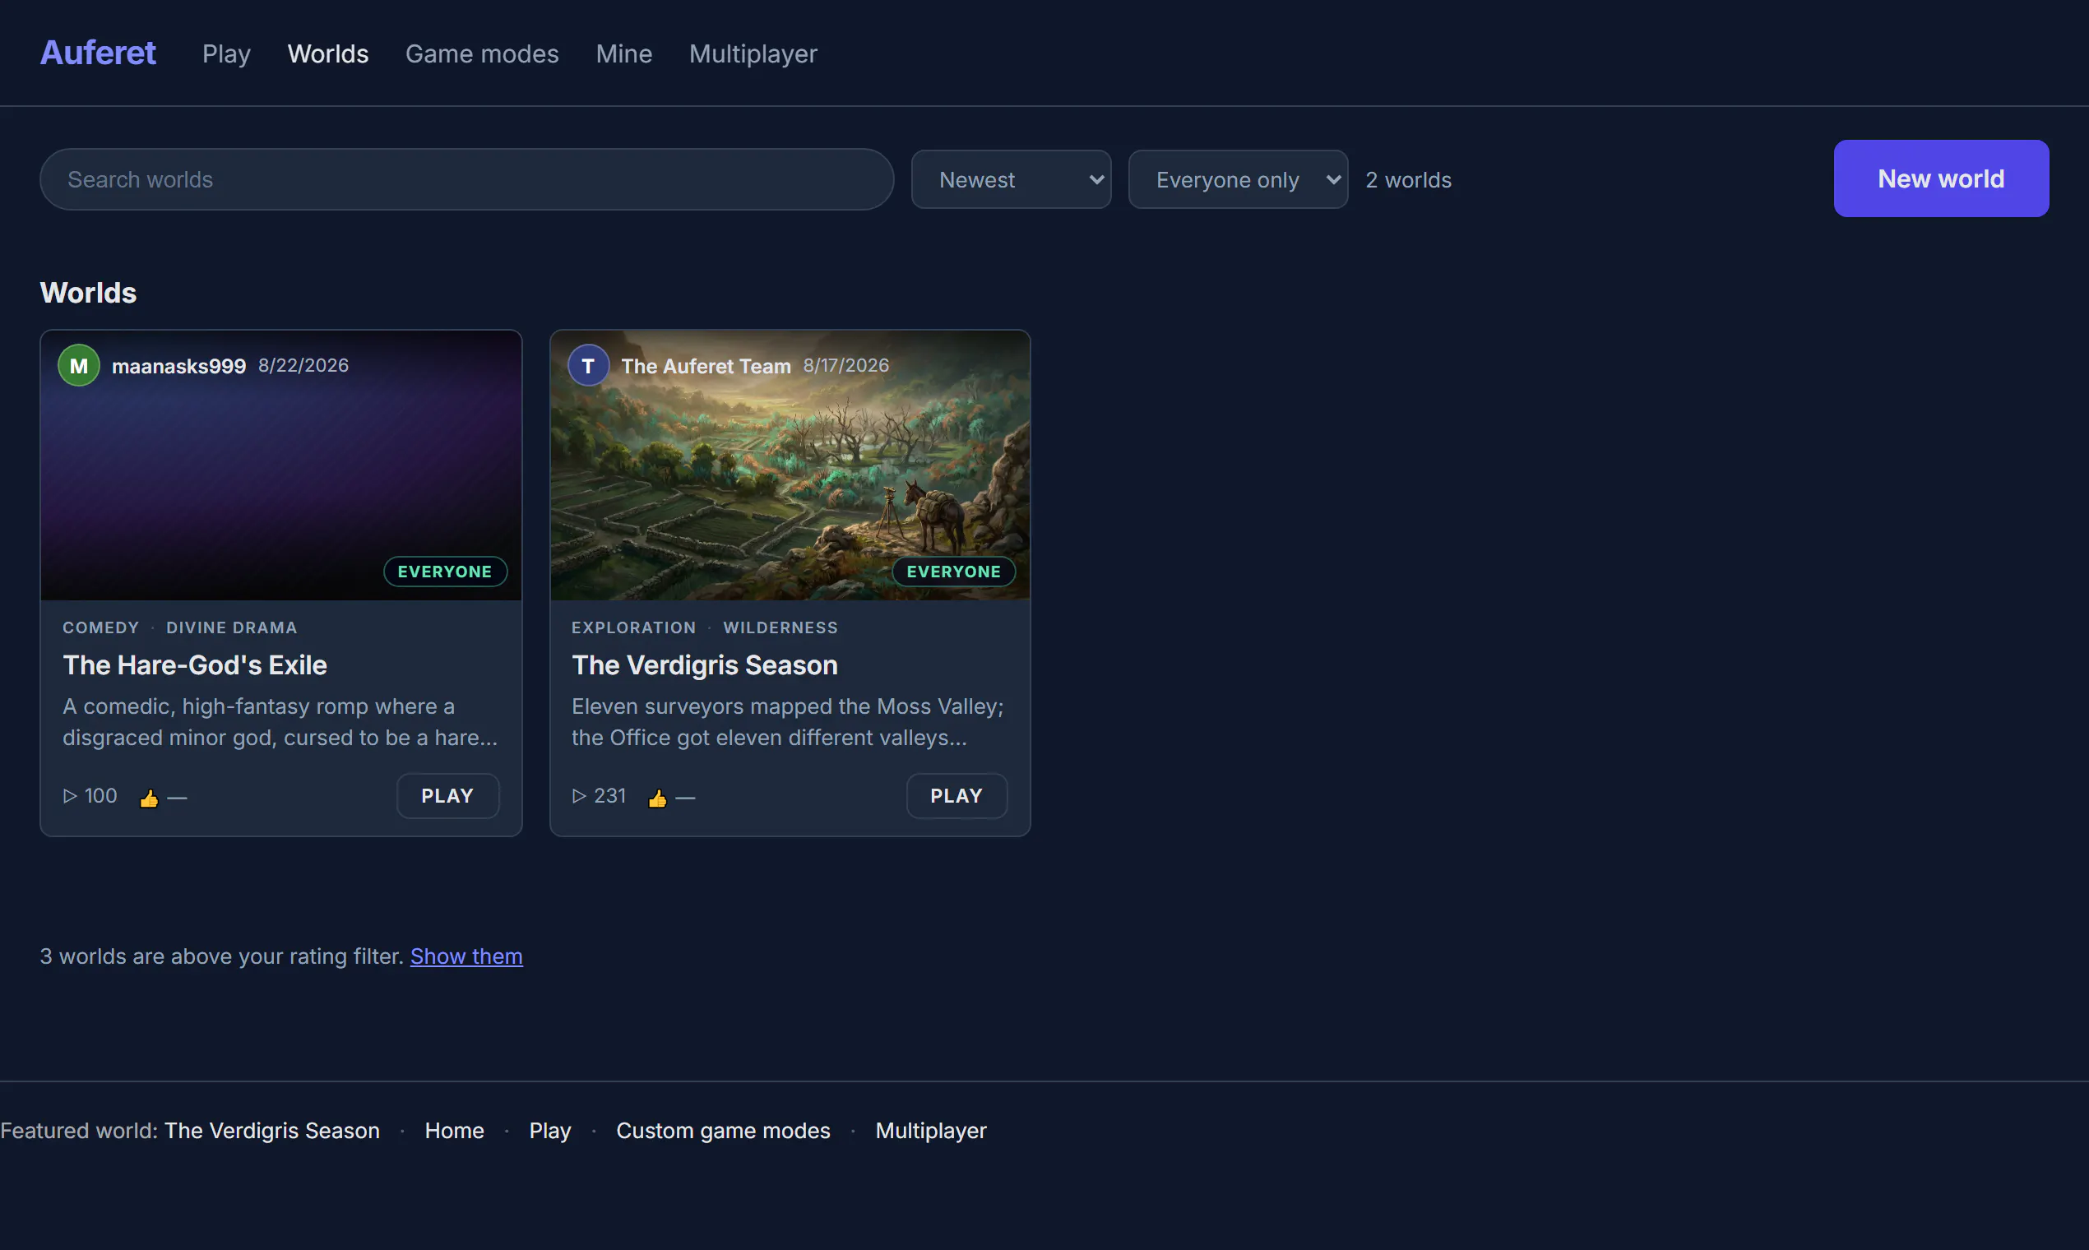2089x1250 pixels.
Task: Click the COMEDY genre tag
Action: pyautogui.click(x=101, y=627)
